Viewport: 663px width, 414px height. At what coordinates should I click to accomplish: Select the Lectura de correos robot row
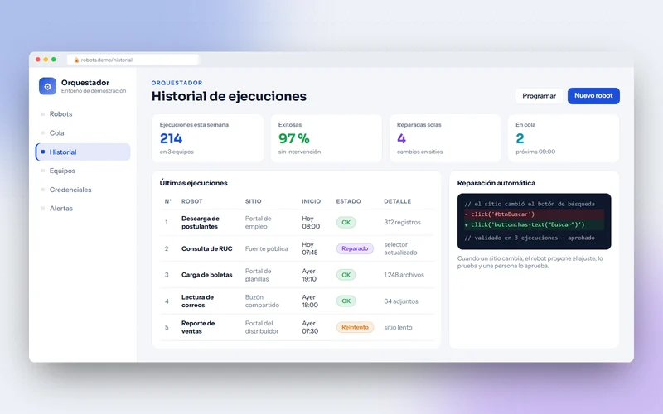coord(297,301)
